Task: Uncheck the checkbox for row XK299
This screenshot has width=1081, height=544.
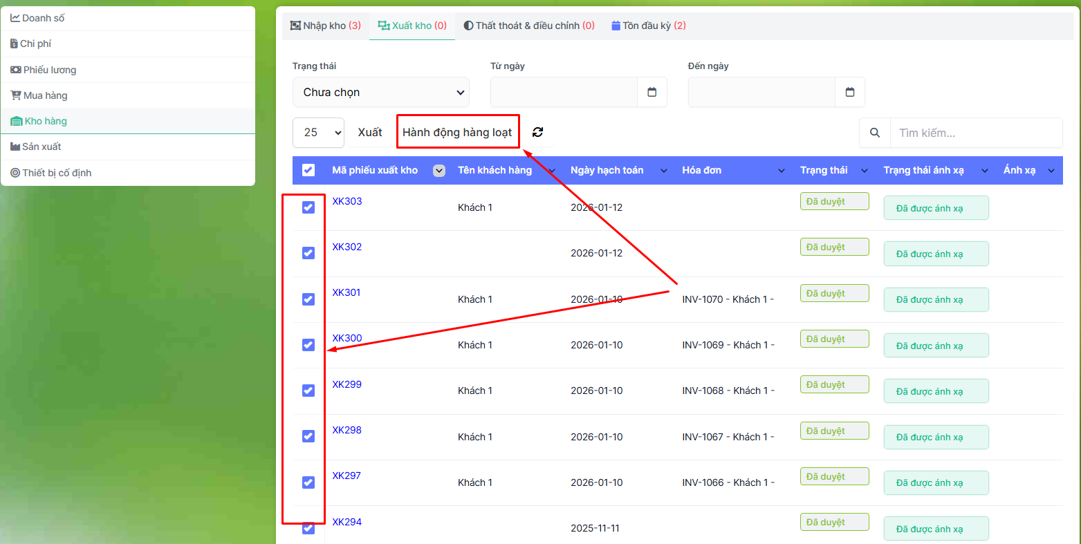Action: (x=308, y=391)
